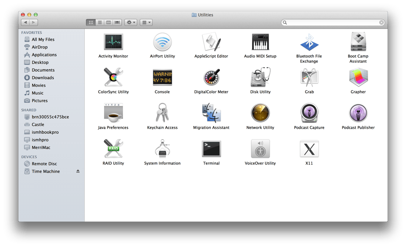The image size is (406, 247).
Task: Select the Grapher icon
Action: (x=358, y=77)
